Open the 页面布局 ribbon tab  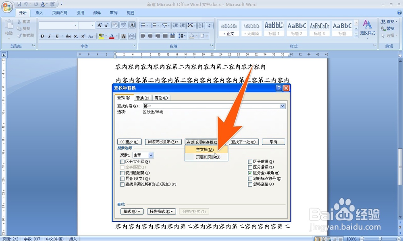(x=60, y=12)
